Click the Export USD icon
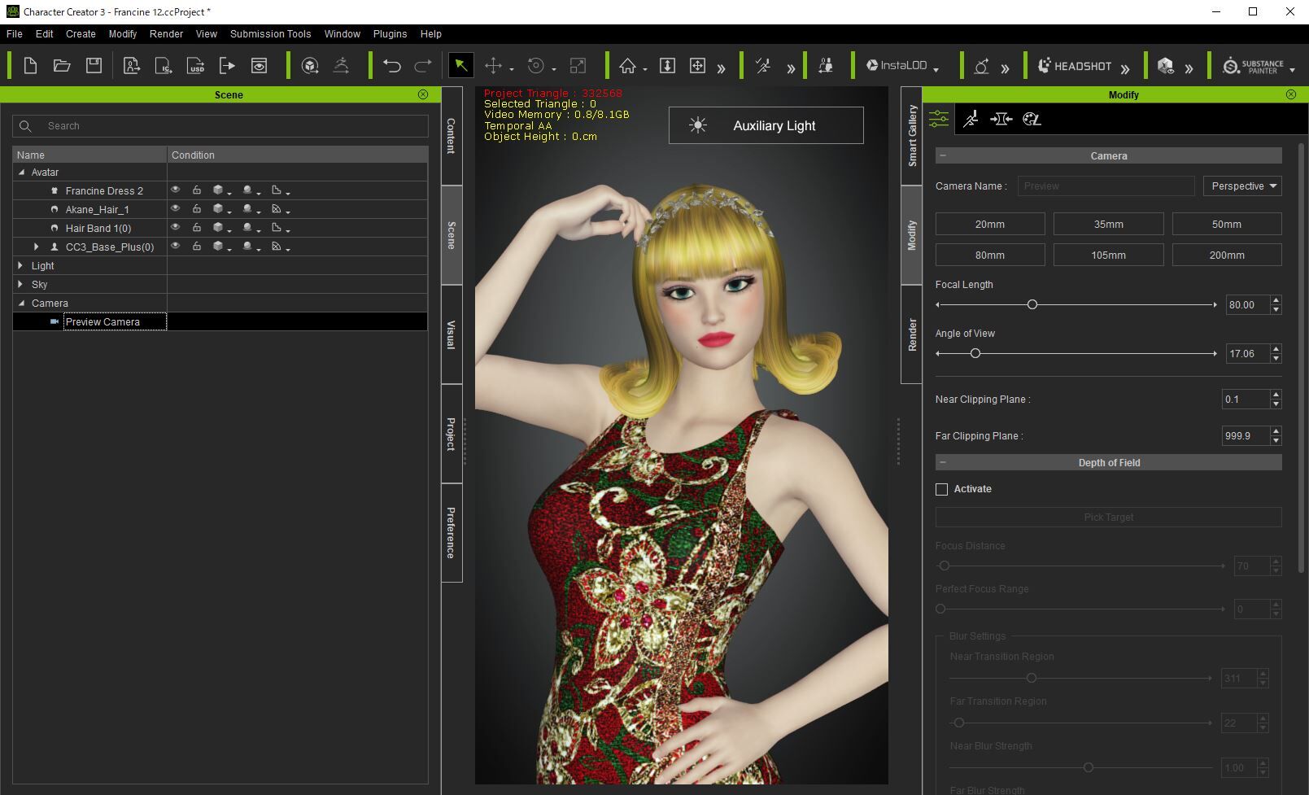 (x=195, y=66)
